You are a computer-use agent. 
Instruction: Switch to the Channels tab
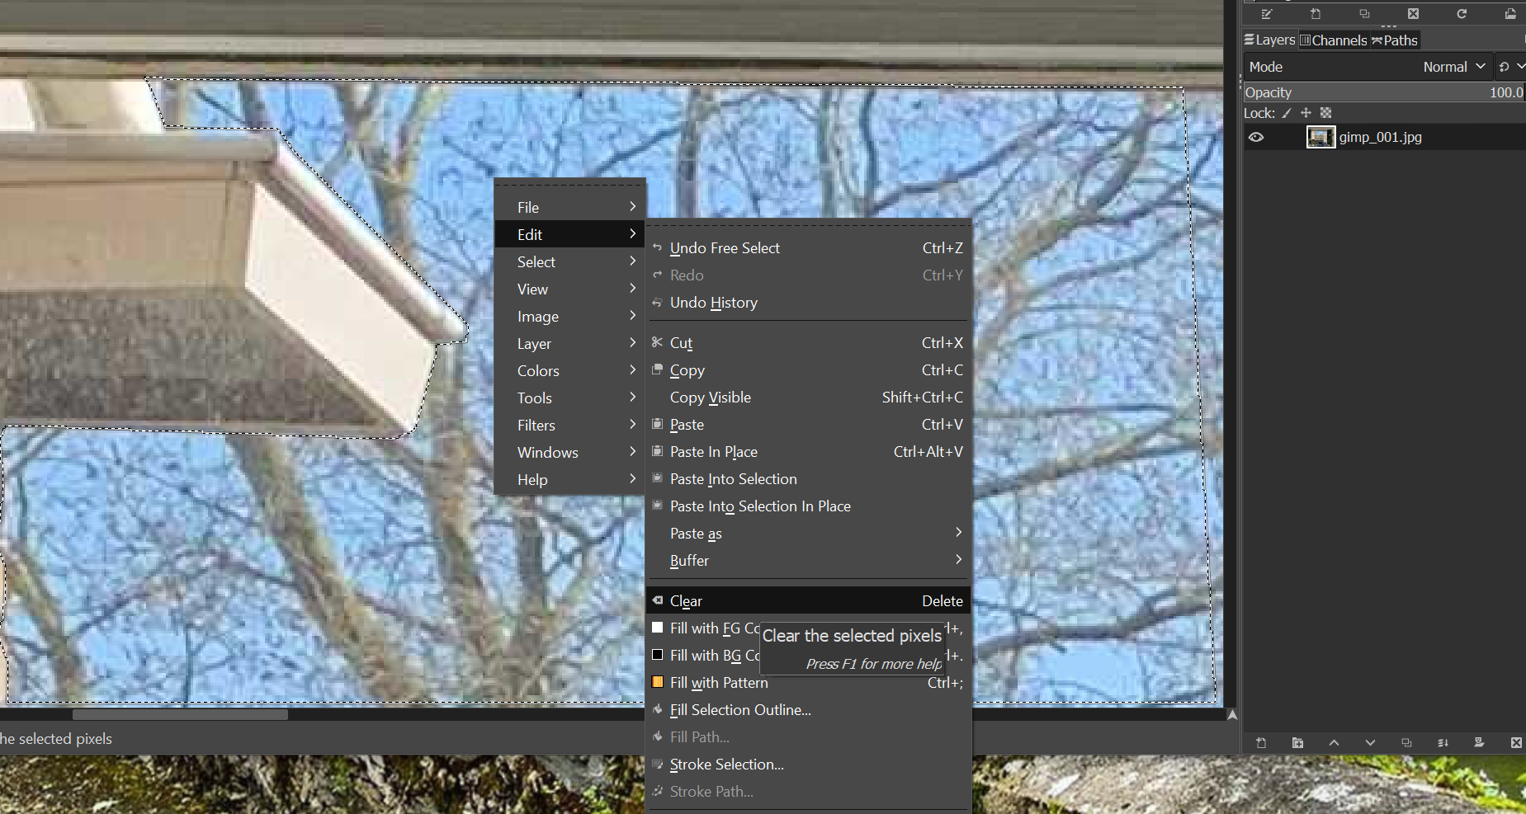(1335, 40)
